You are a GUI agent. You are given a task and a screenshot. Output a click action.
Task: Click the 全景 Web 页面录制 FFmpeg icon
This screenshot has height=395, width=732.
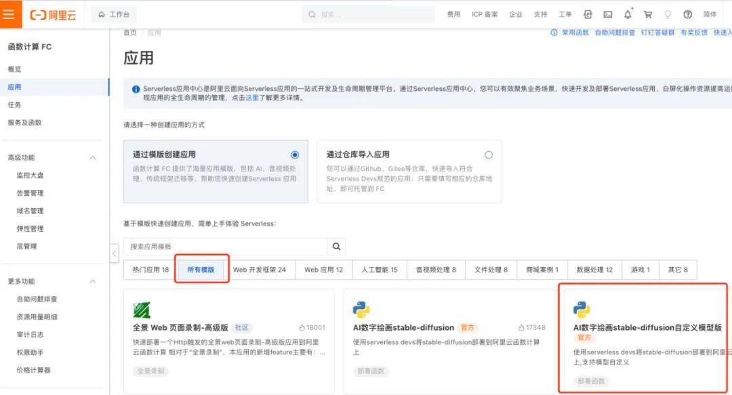click(x=142, y=310)
